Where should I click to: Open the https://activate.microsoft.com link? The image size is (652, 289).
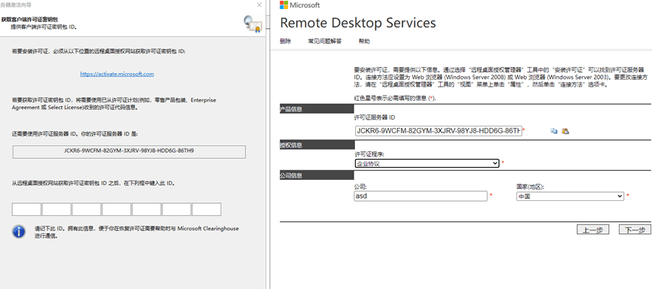point(118,74)
